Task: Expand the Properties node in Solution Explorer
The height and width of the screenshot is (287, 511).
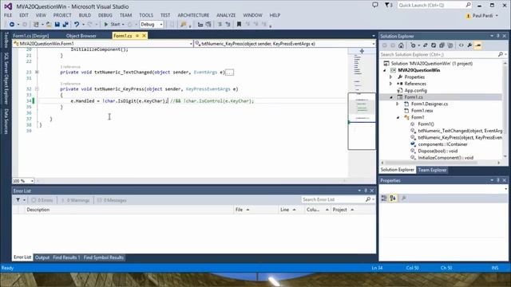Action: click(390, 77)
